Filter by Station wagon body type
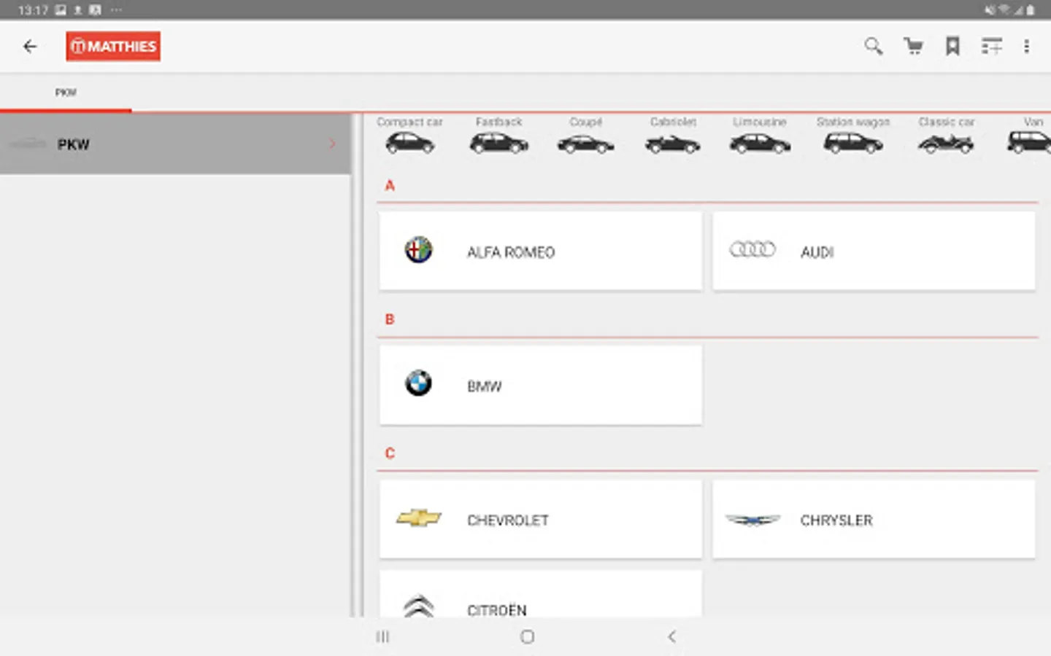The image size is (1051, 656). pyautogui.click(x=853, y=135)
